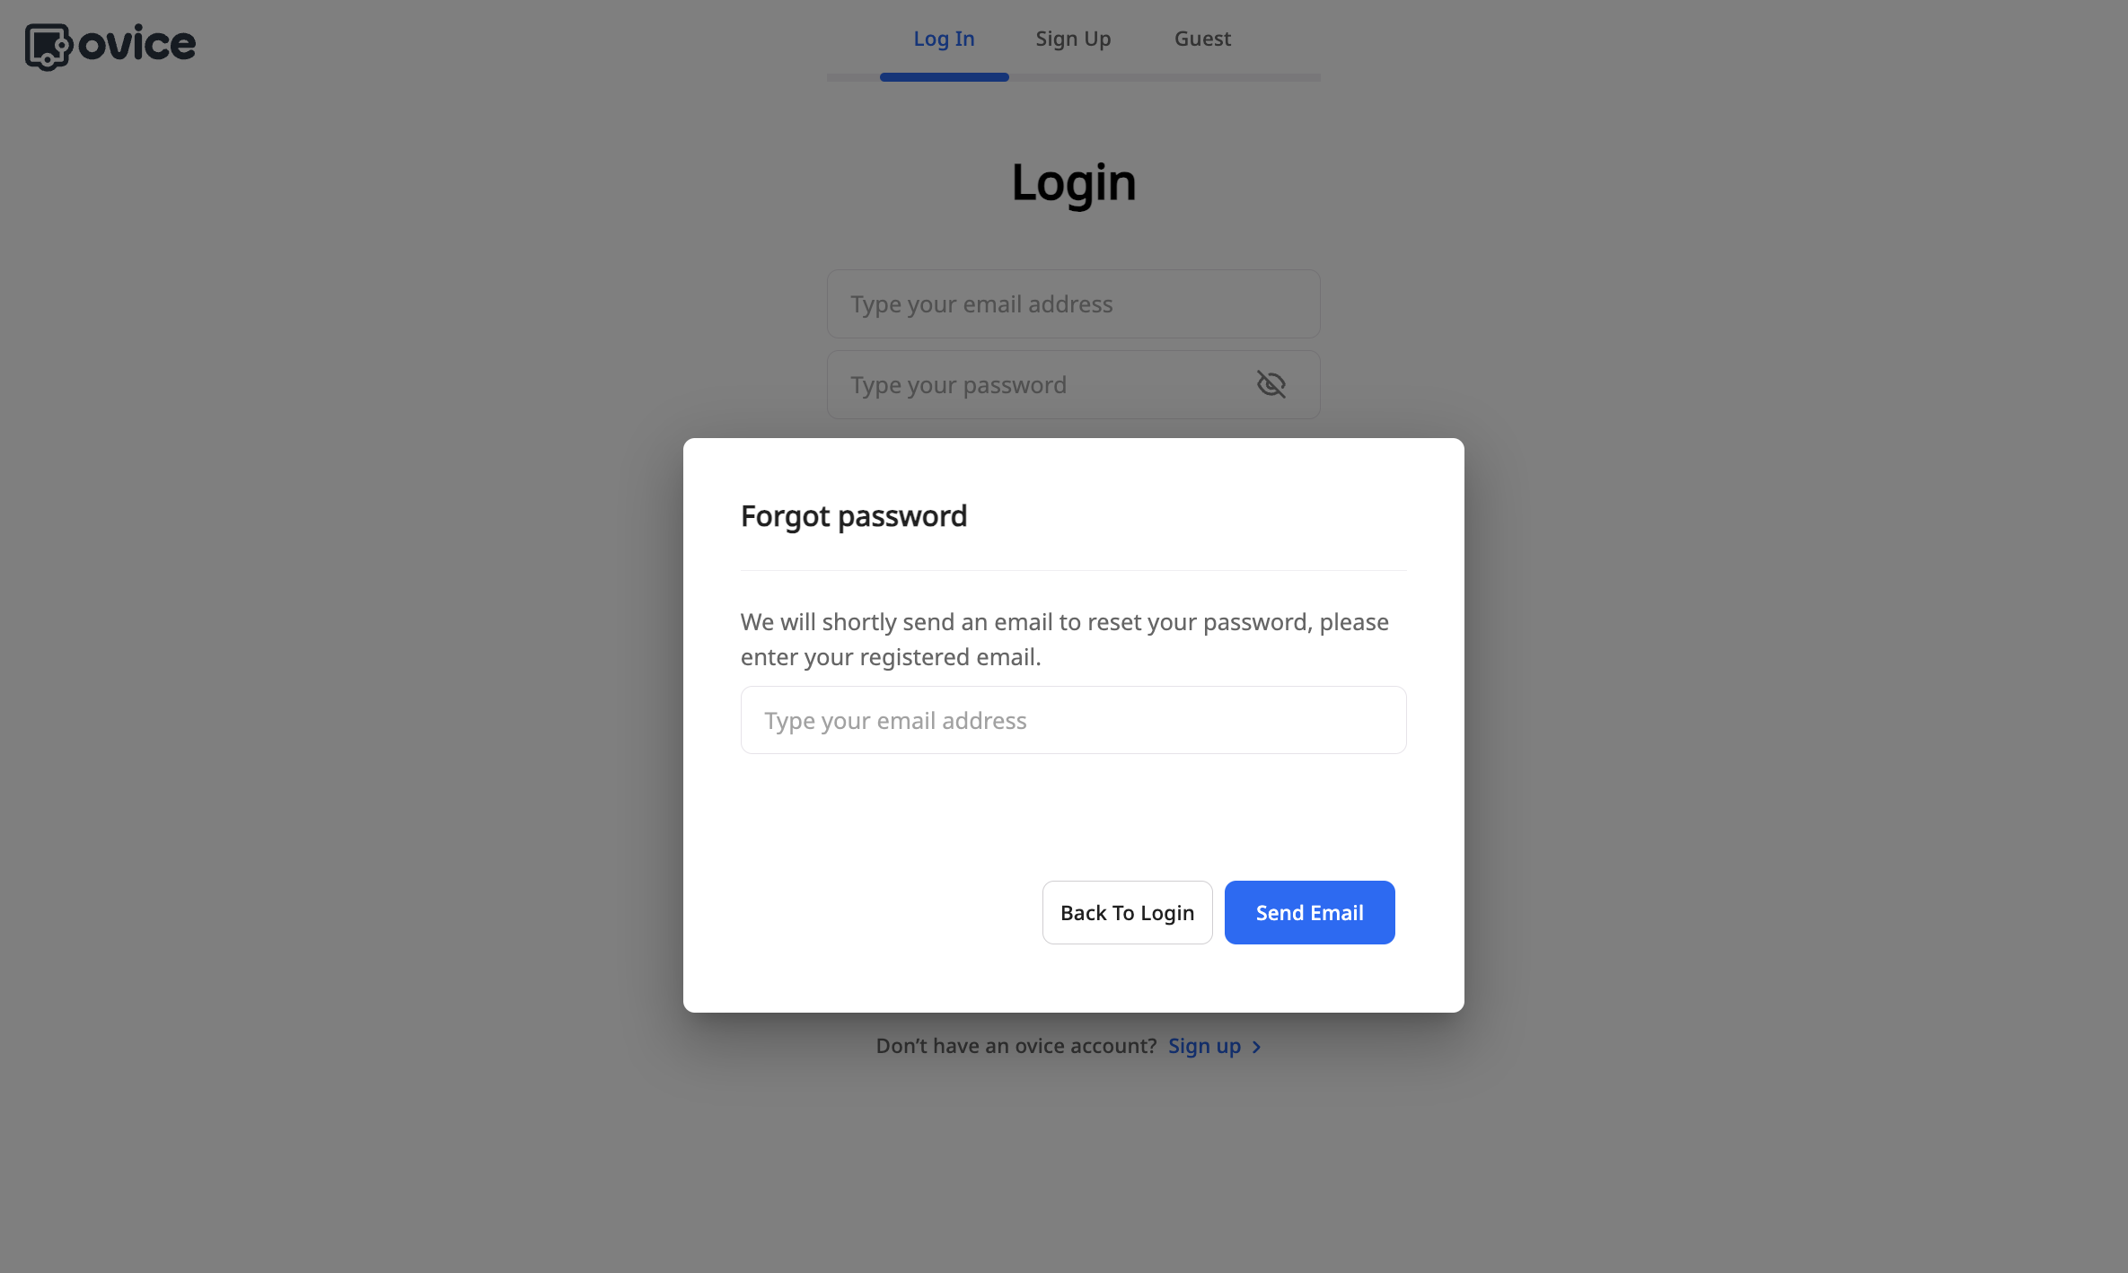Click the reset password instruction text
Image resolution: width=2128 pixels, height=1273 pixels.
pos(1065,639)
